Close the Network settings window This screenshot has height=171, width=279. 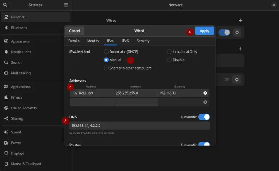pos(274,5)
